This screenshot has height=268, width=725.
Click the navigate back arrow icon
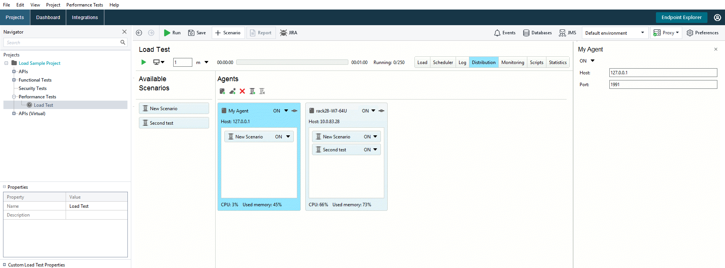click(139, 33)
